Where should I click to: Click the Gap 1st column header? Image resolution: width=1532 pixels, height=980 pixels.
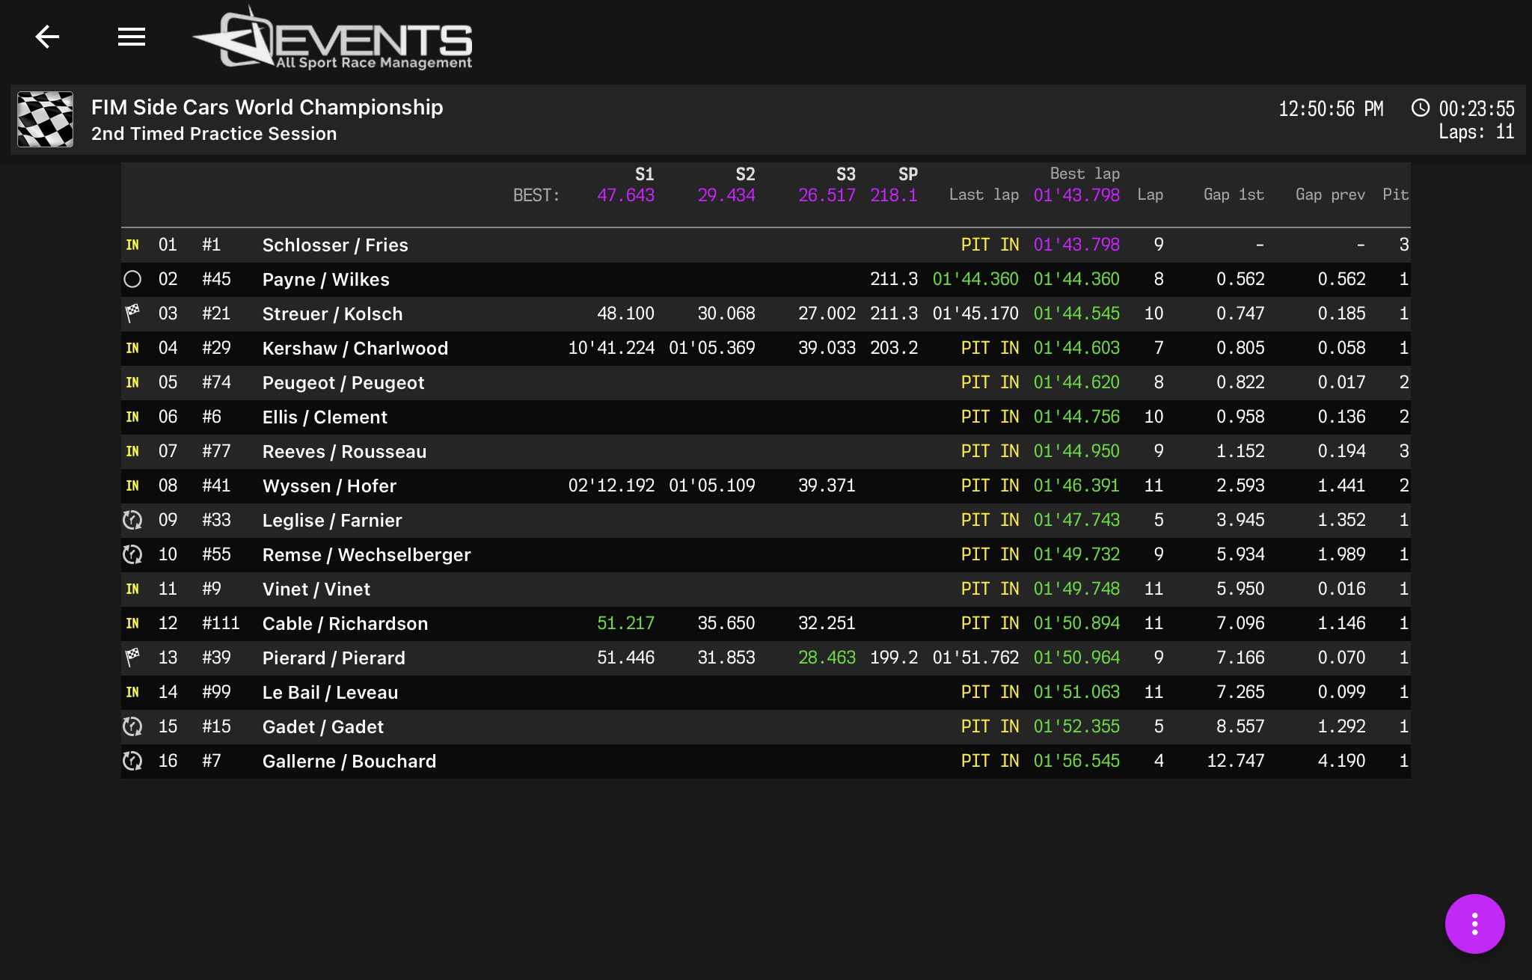[x=1234, y=195]
